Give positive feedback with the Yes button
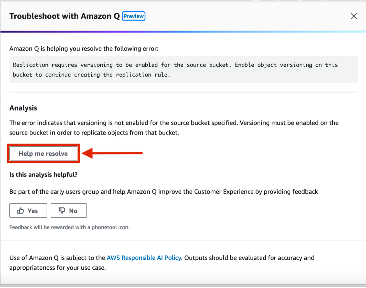The width and height of the screenshot is (366, 288). (x=28, y=210)
